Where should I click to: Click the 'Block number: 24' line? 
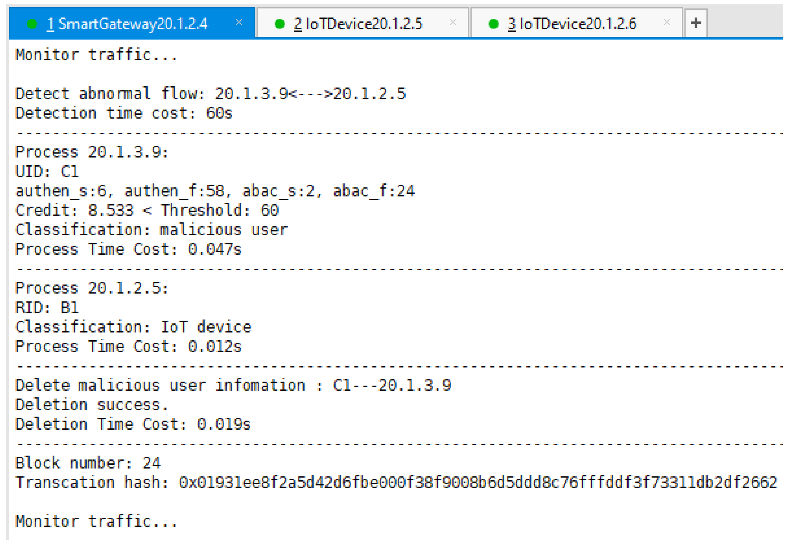pos(88,463)
